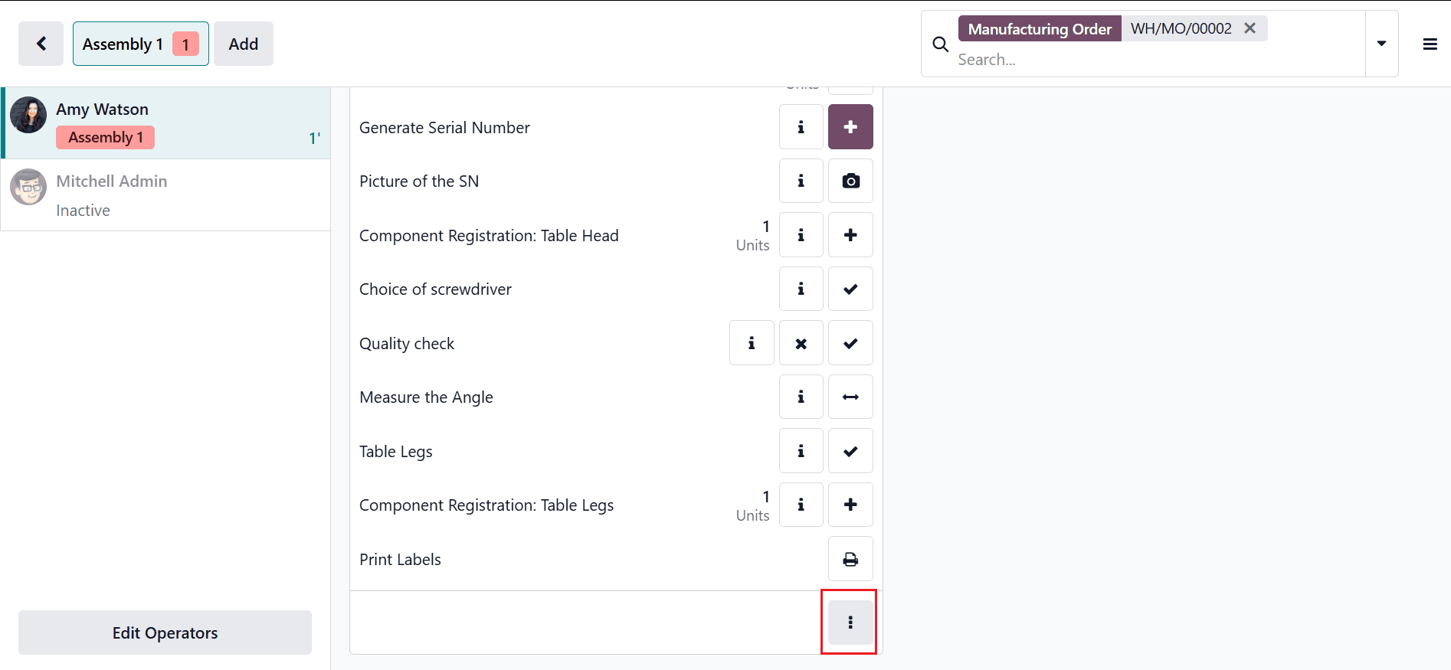
Task: Click plus for Component Registration: Table Legs
Action: [850, 505]
